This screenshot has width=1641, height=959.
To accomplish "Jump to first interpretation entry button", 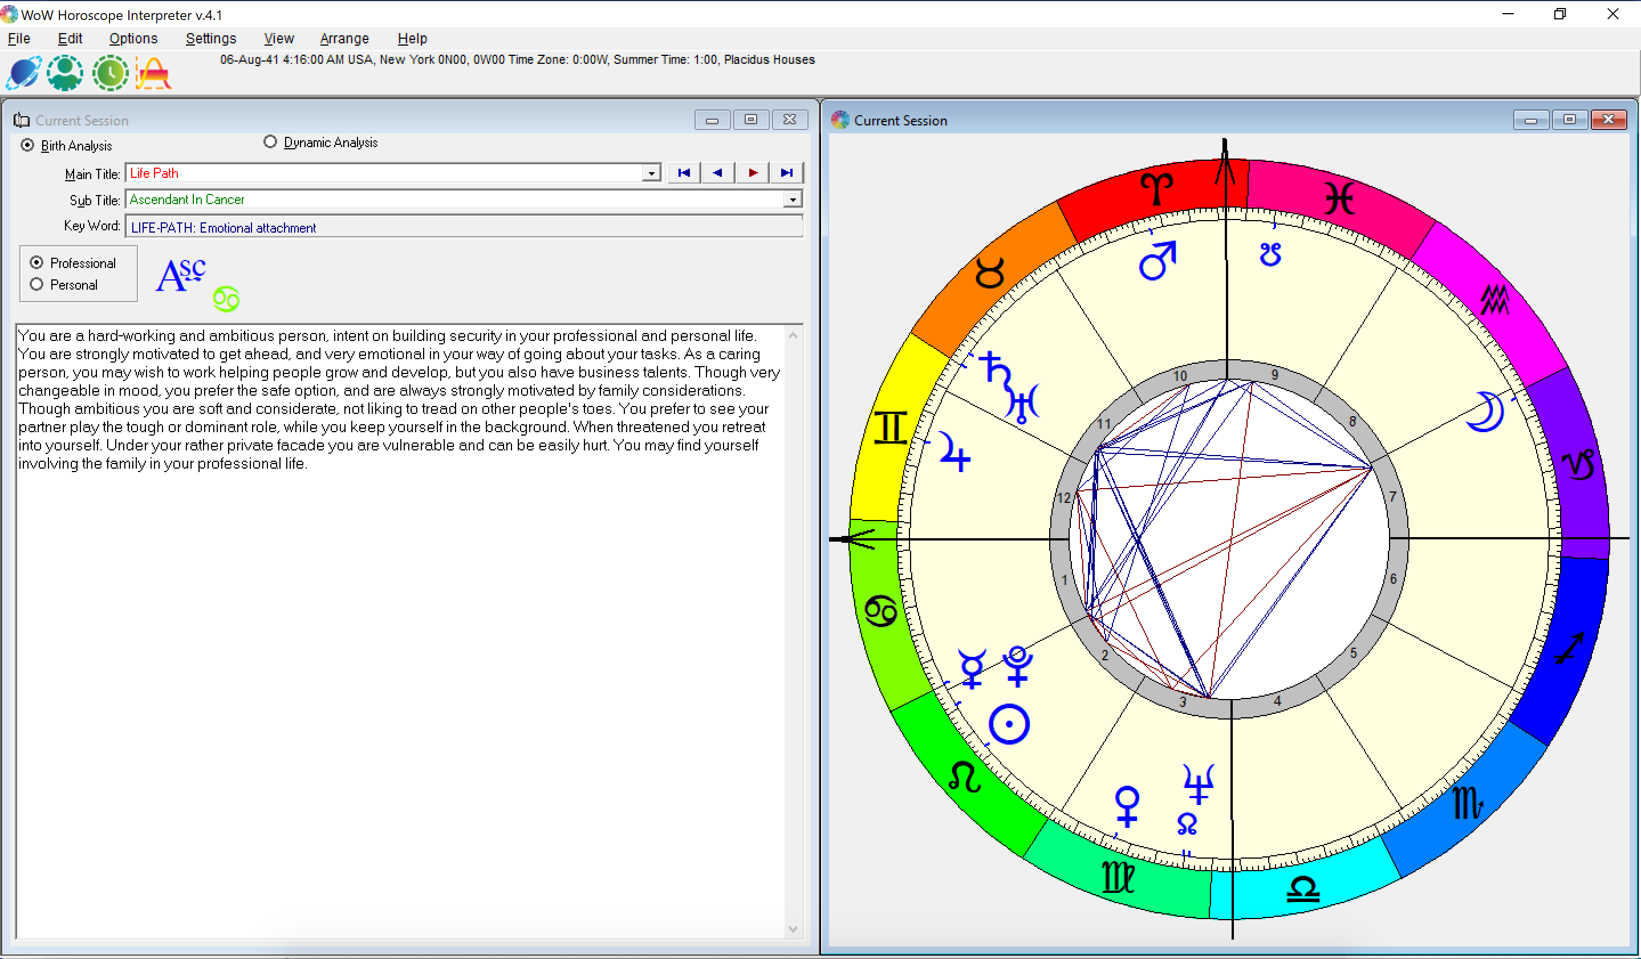I will (684, 173).
